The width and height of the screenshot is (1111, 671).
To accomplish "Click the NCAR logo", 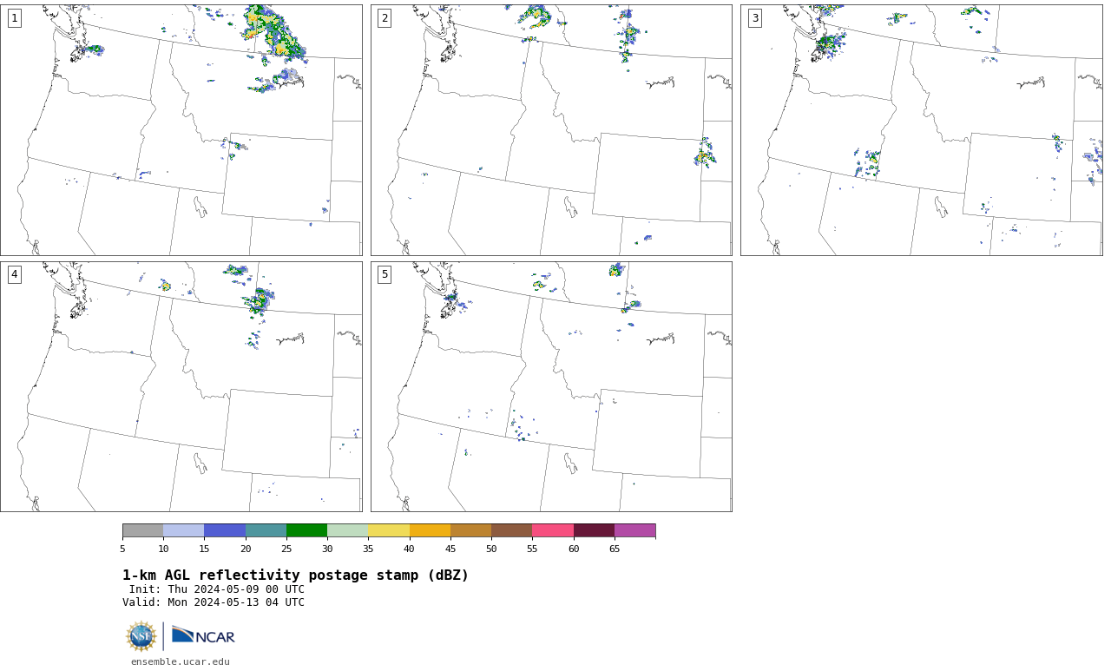I will coord(203,635).
